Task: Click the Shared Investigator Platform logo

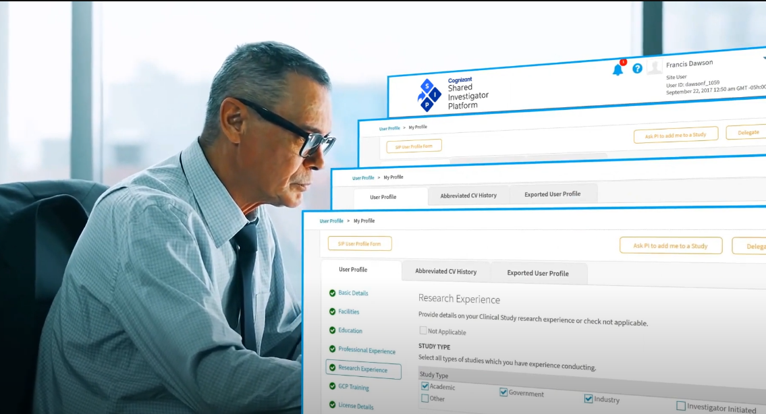Action: pos(453,93)
